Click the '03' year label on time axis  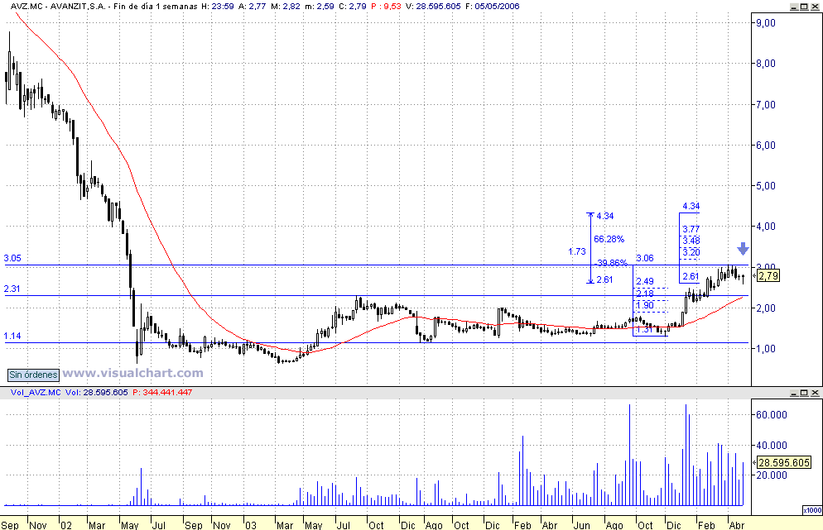coord(250,525)
